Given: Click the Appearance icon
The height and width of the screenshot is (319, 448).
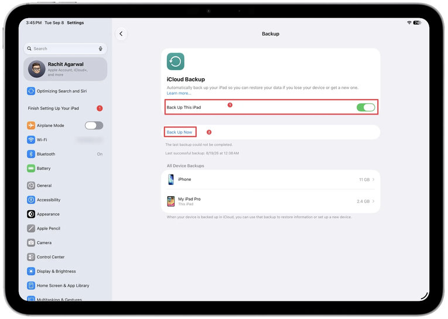Looking at the screenshot, I should click(x=31, y=214).
